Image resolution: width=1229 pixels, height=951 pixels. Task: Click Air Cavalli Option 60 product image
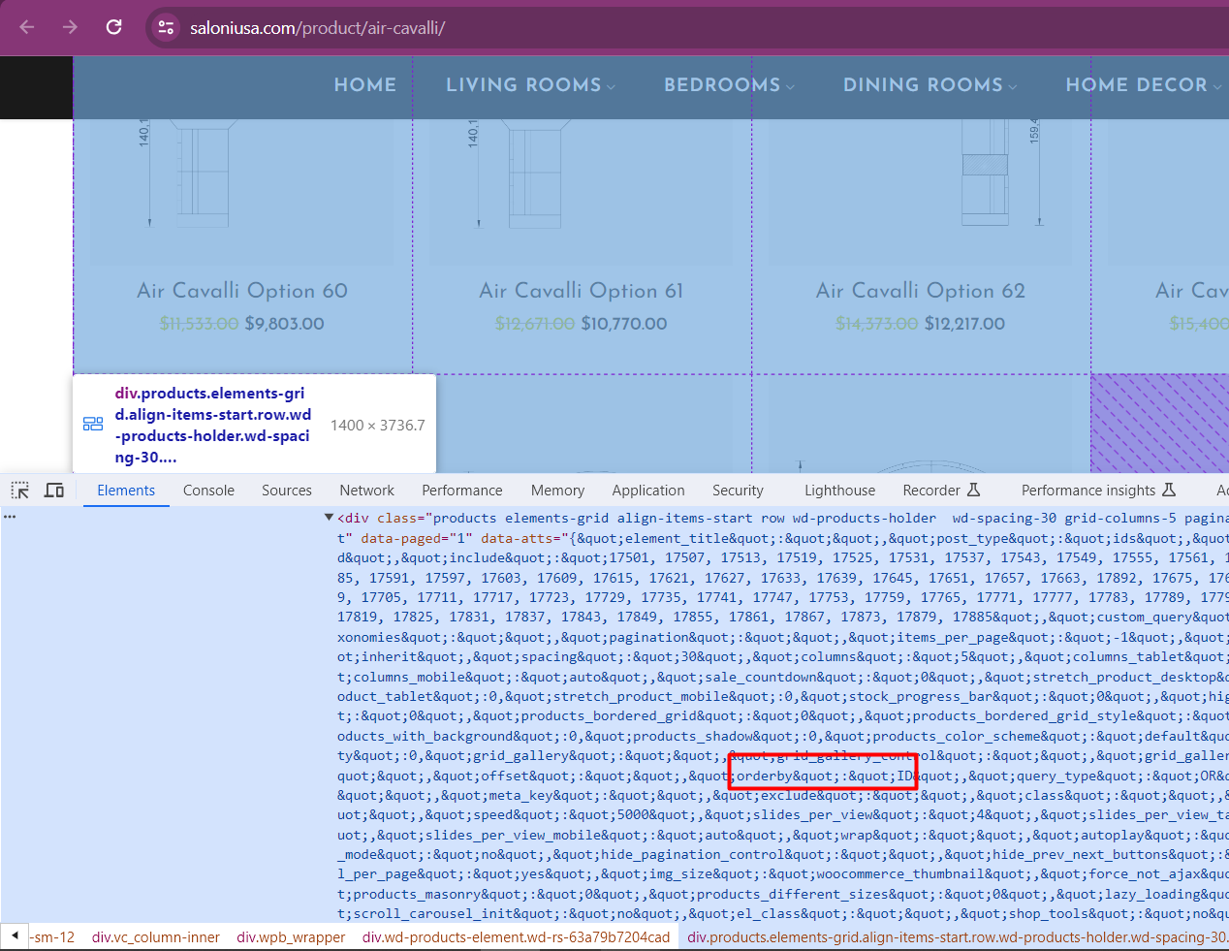coord(242,191)
